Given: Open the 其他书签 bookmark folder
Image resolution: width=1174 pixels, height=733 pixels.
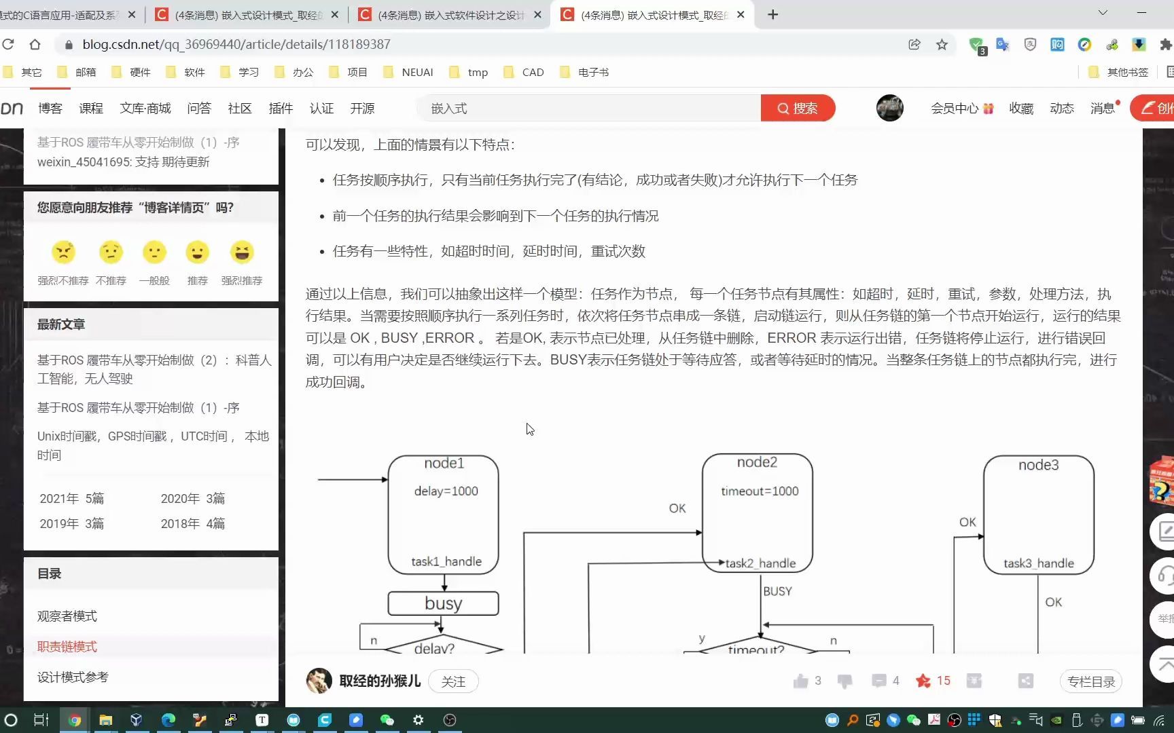Looking at the screenshot, I should coord(1118,72).
